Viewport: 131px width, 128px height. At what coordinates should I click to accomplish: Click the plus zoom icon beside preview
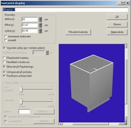pyautogui.click(x=126, y=121)
